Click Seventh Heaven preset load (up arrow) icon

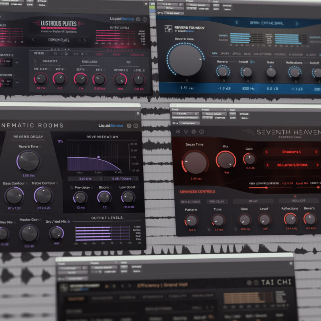tap(178, 132)
